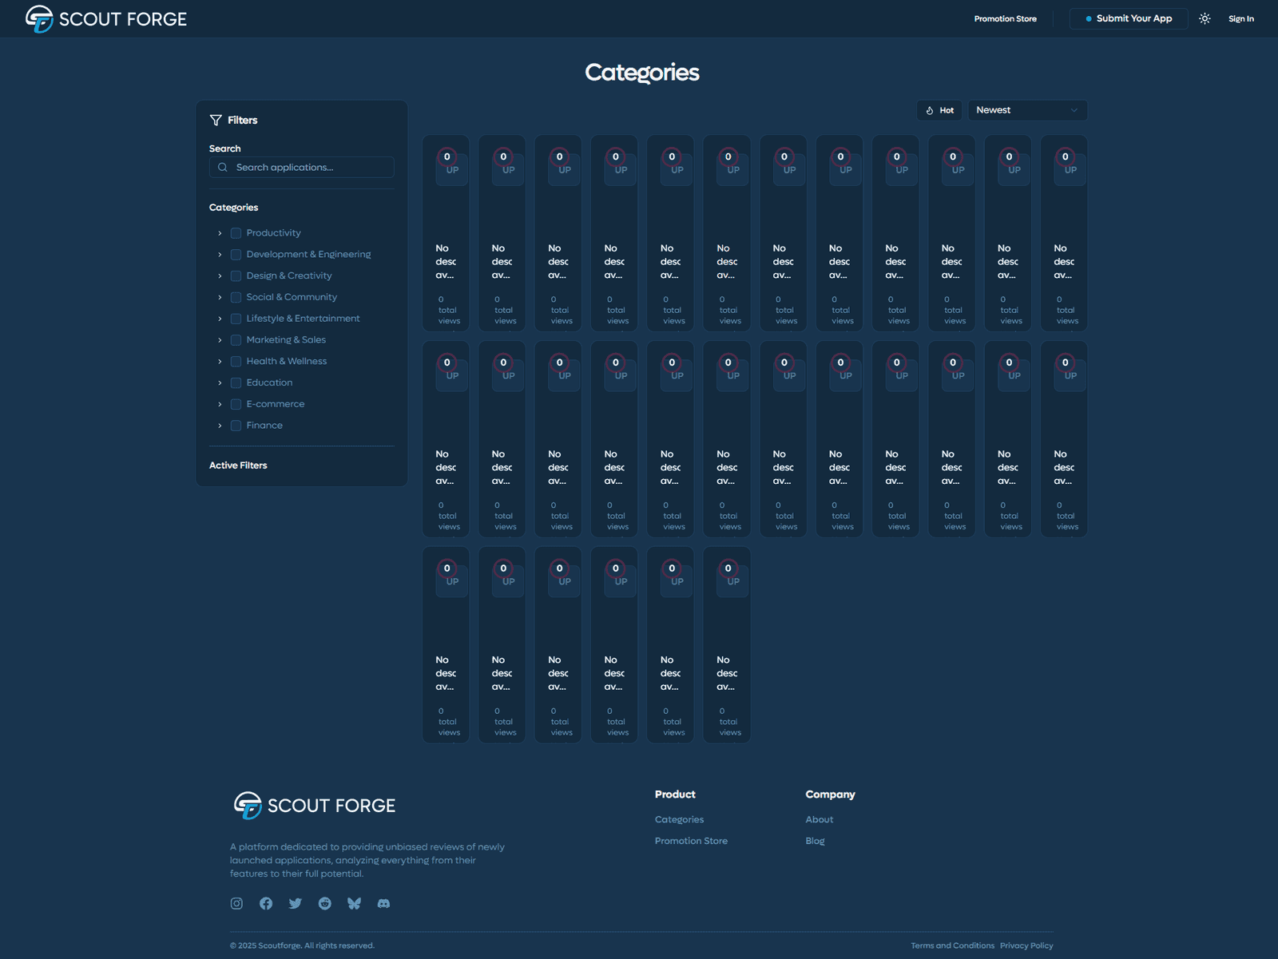
Task: Check the Marketing & Sales checkbox
Action: [236, 340]
